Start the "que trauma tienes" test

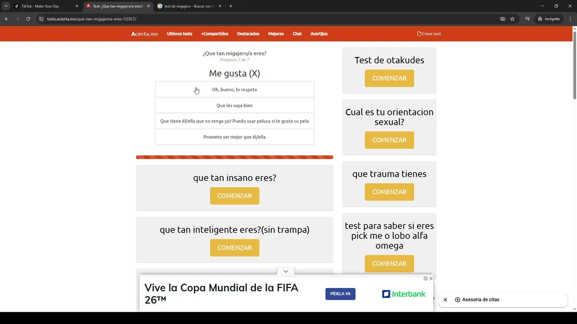[x=389, y=192]
